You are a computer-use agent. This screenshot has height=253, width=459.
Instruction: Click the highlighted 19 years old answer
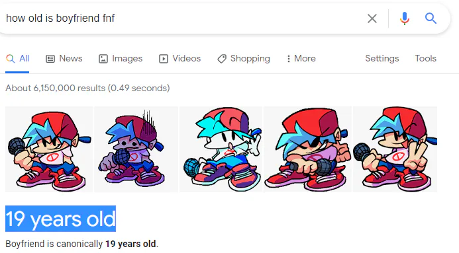point(60,219)
